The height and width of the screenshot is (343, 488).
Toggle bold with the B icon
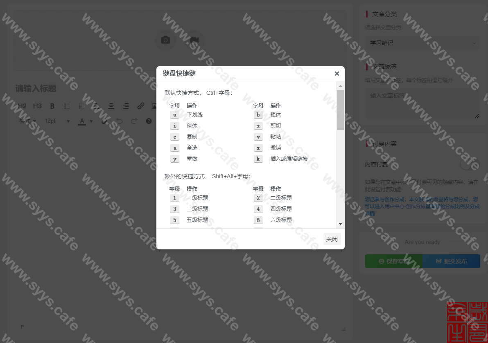pyautogui.click(x=52, y=106)
